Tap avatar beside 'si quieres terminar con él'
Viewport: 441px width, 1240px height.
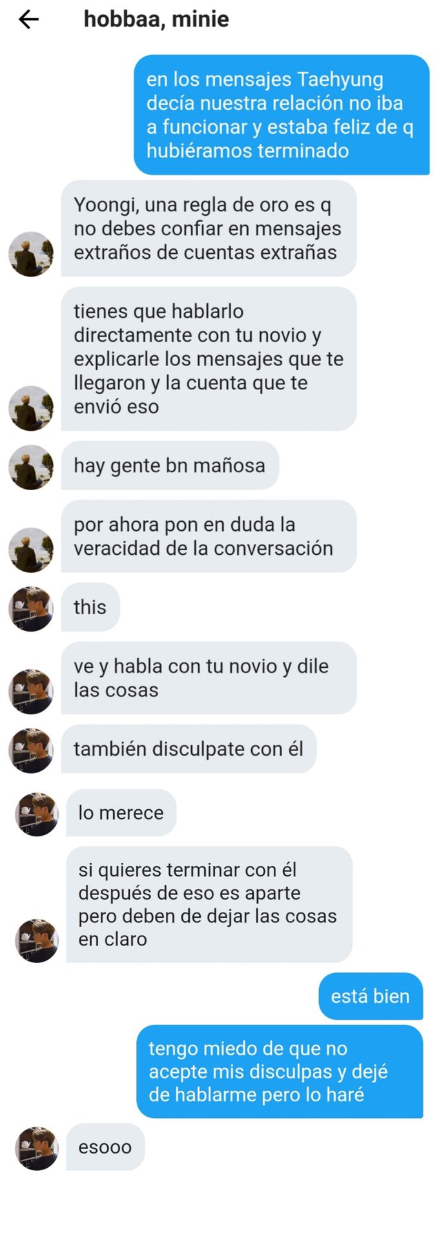pyautogui.click(x=37, y=941)
